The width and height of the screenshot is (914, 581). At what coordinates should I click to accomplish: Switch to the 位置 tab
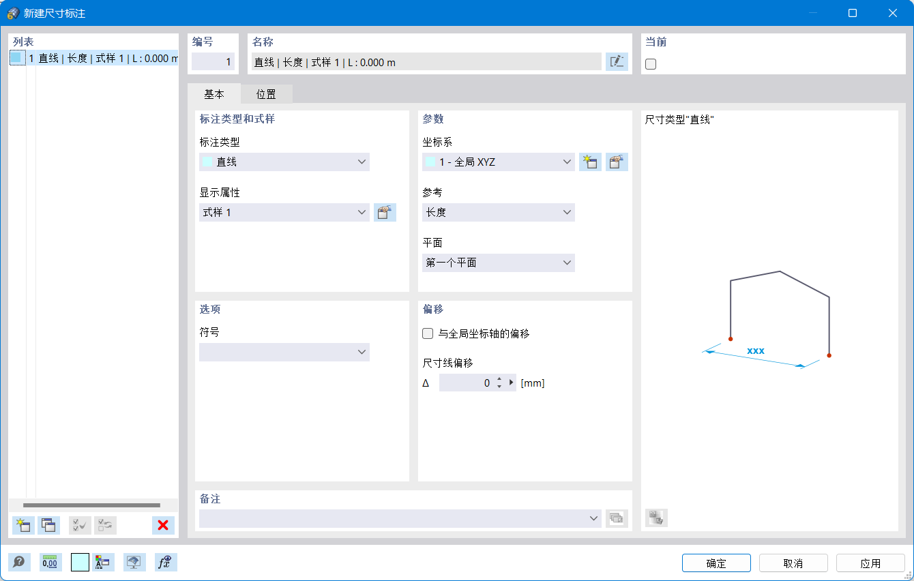click(x=266, y=93)
